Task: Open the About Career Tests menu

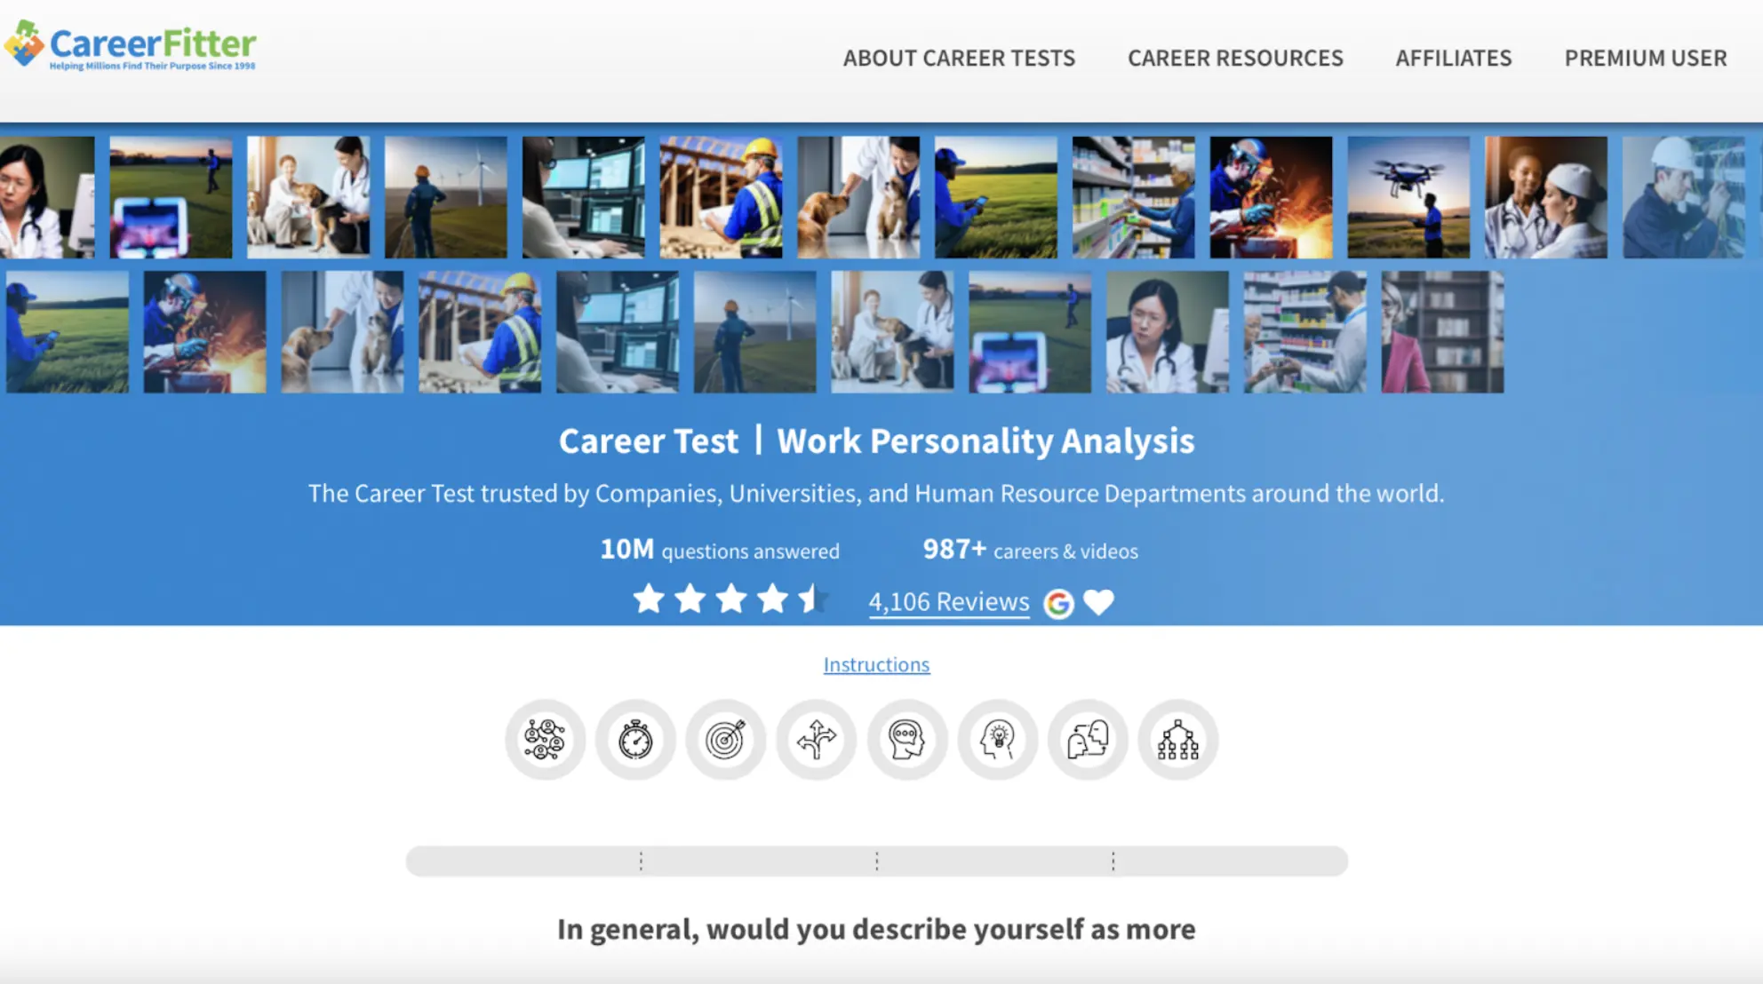Action: pyautogui.click(x=958, y=57)
